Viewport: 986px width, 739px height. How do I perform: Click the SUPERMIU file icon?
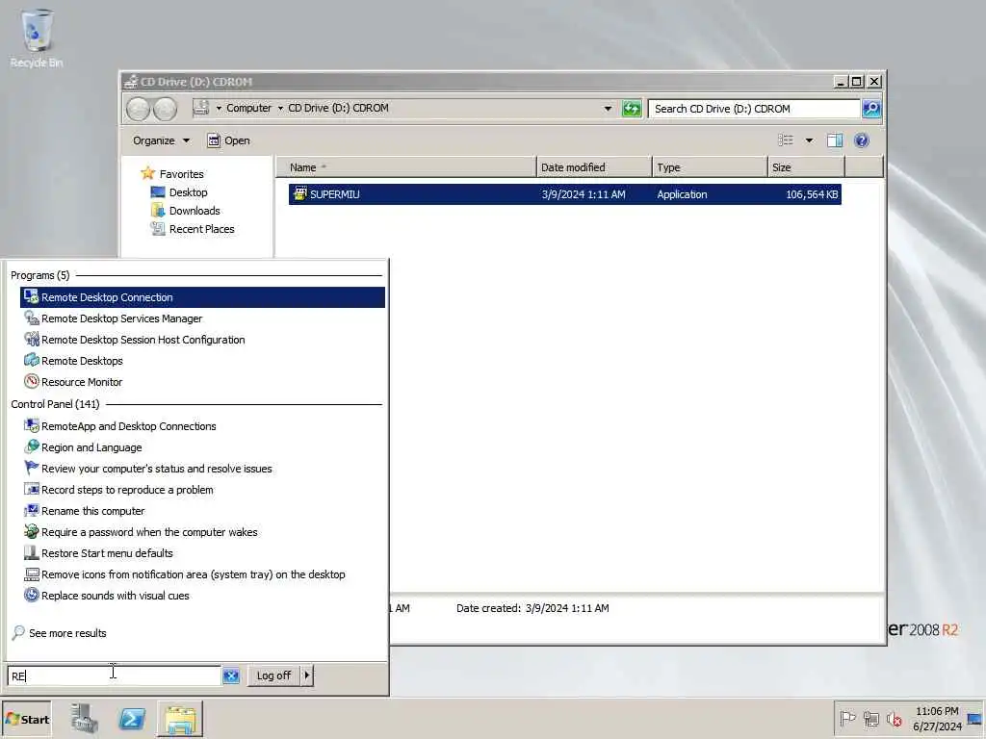300,193
